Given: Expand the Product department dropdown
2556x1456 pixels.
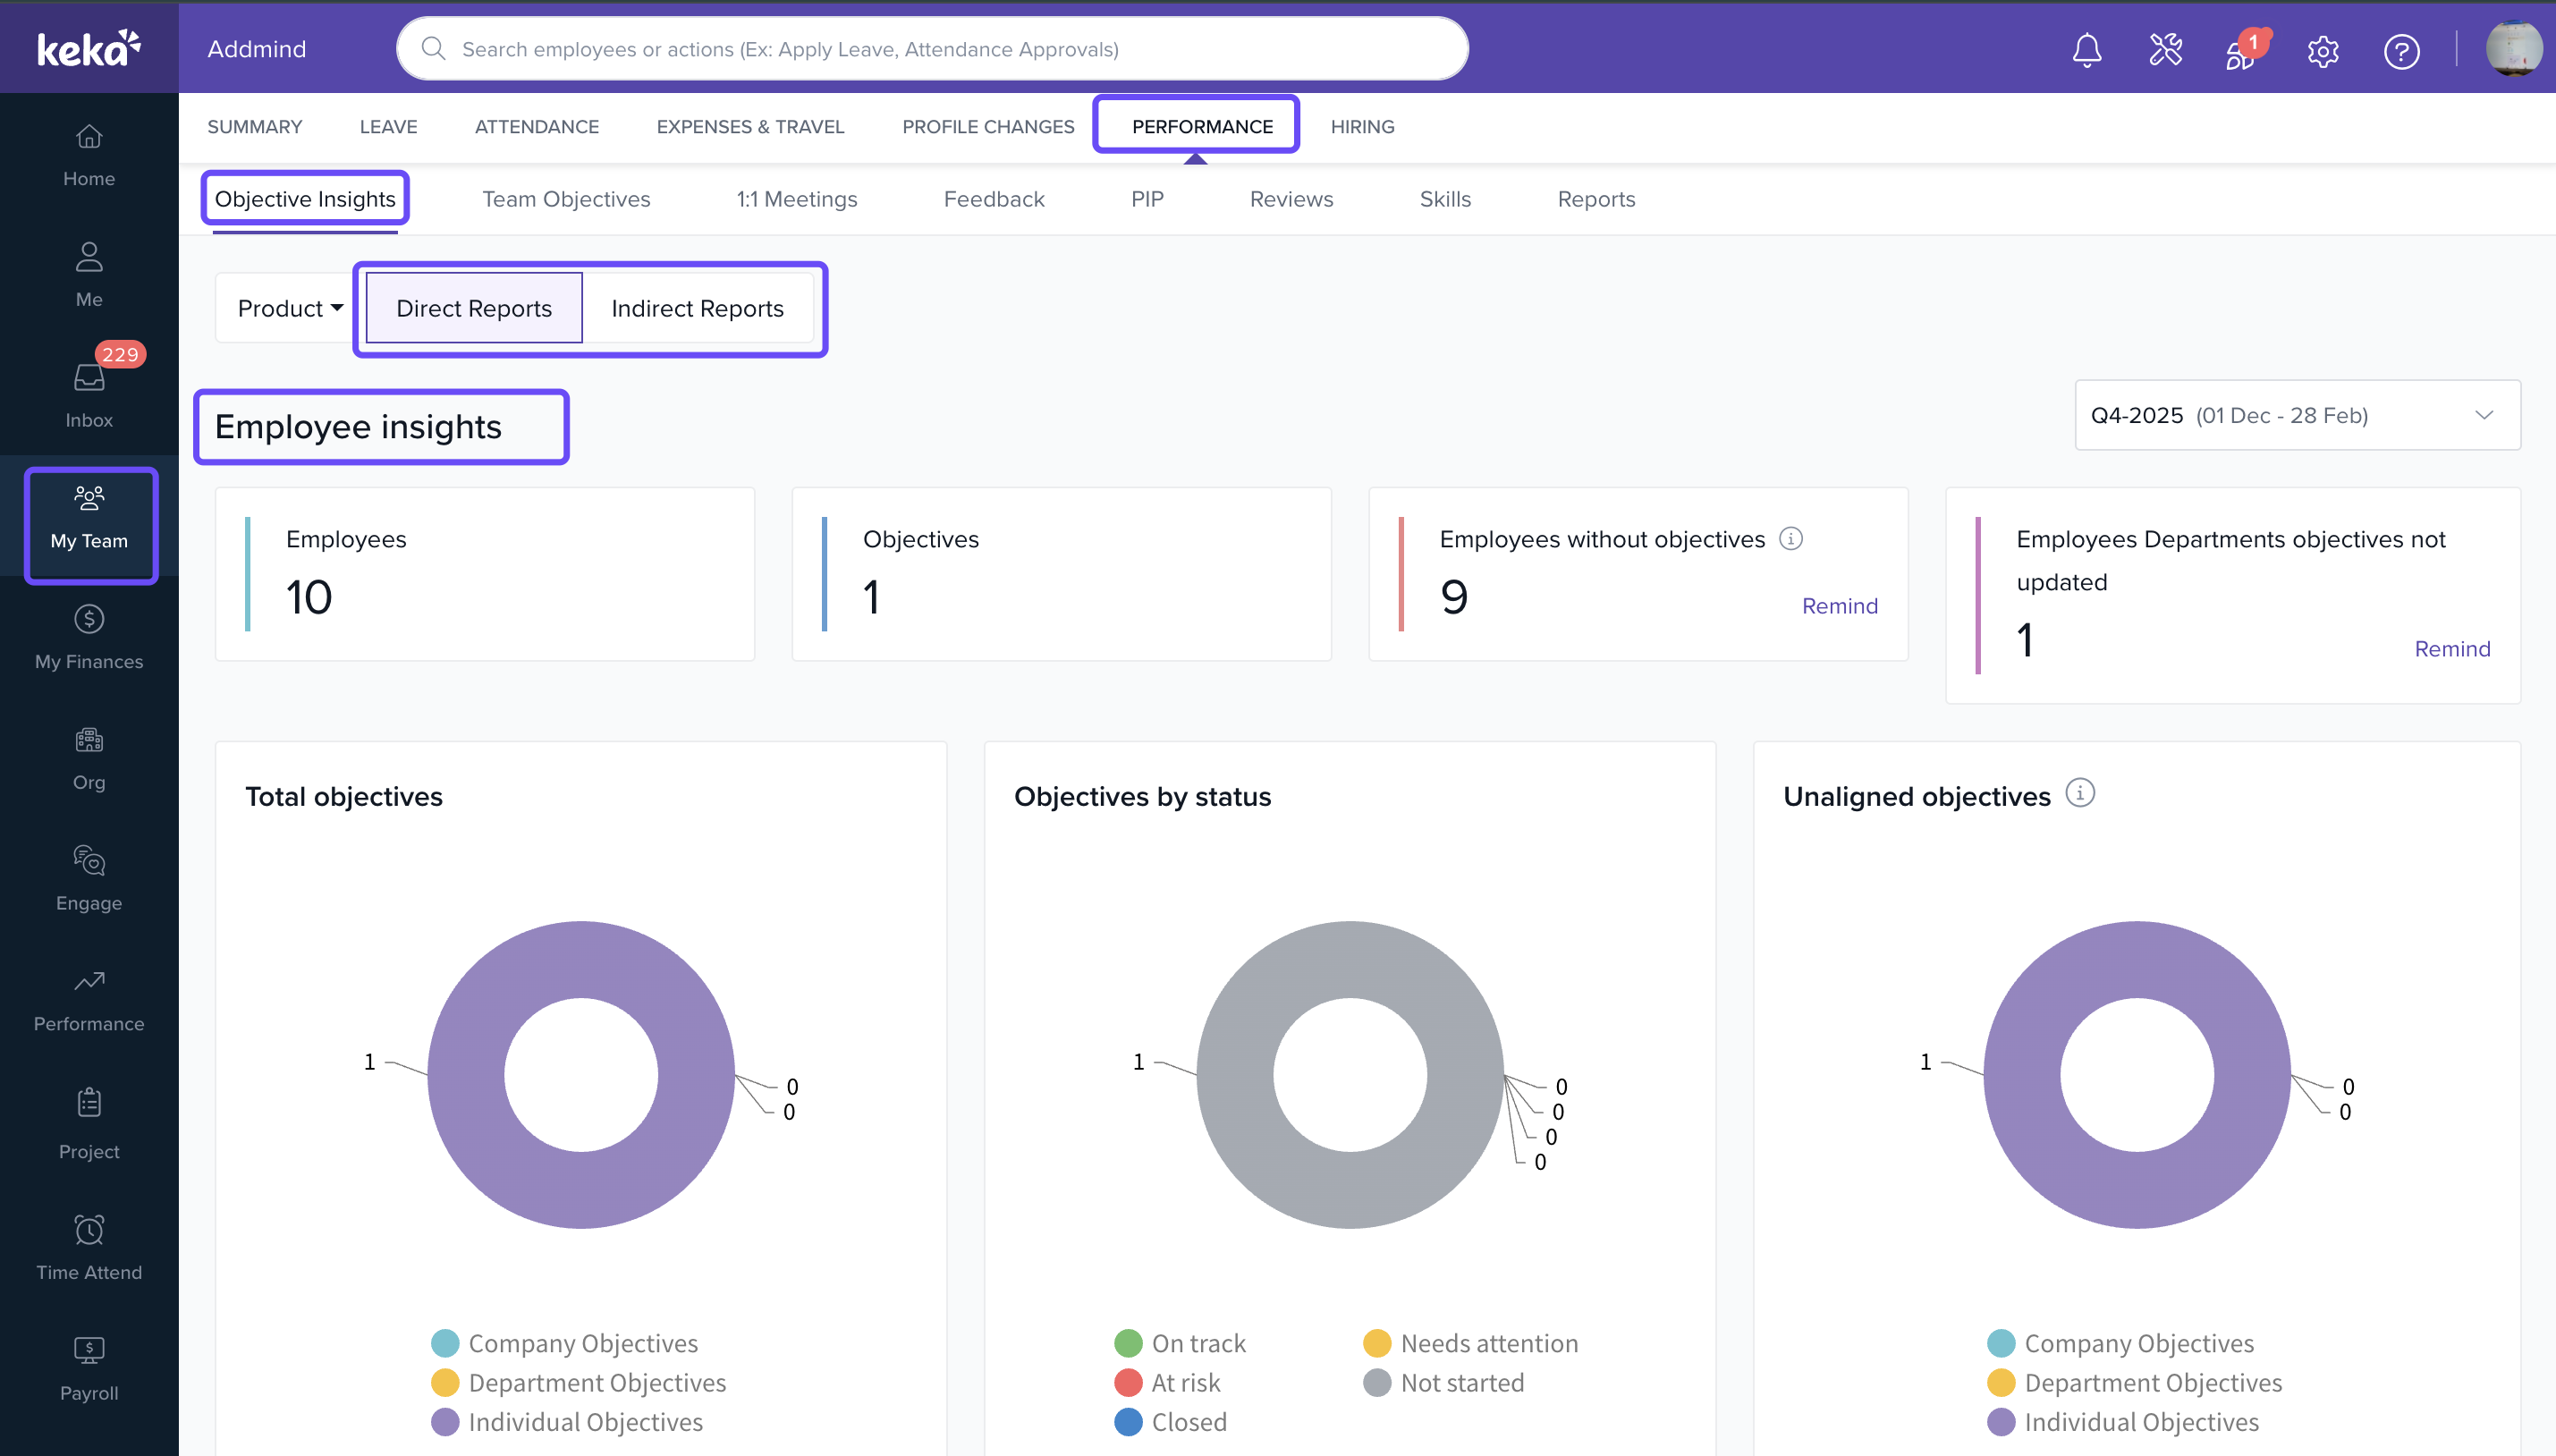Looking at the screenshot, I should click(290, 308).
